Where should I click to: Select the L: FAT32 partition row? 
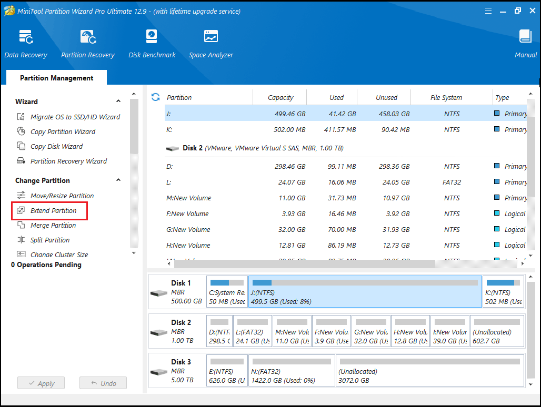(346, 182)
